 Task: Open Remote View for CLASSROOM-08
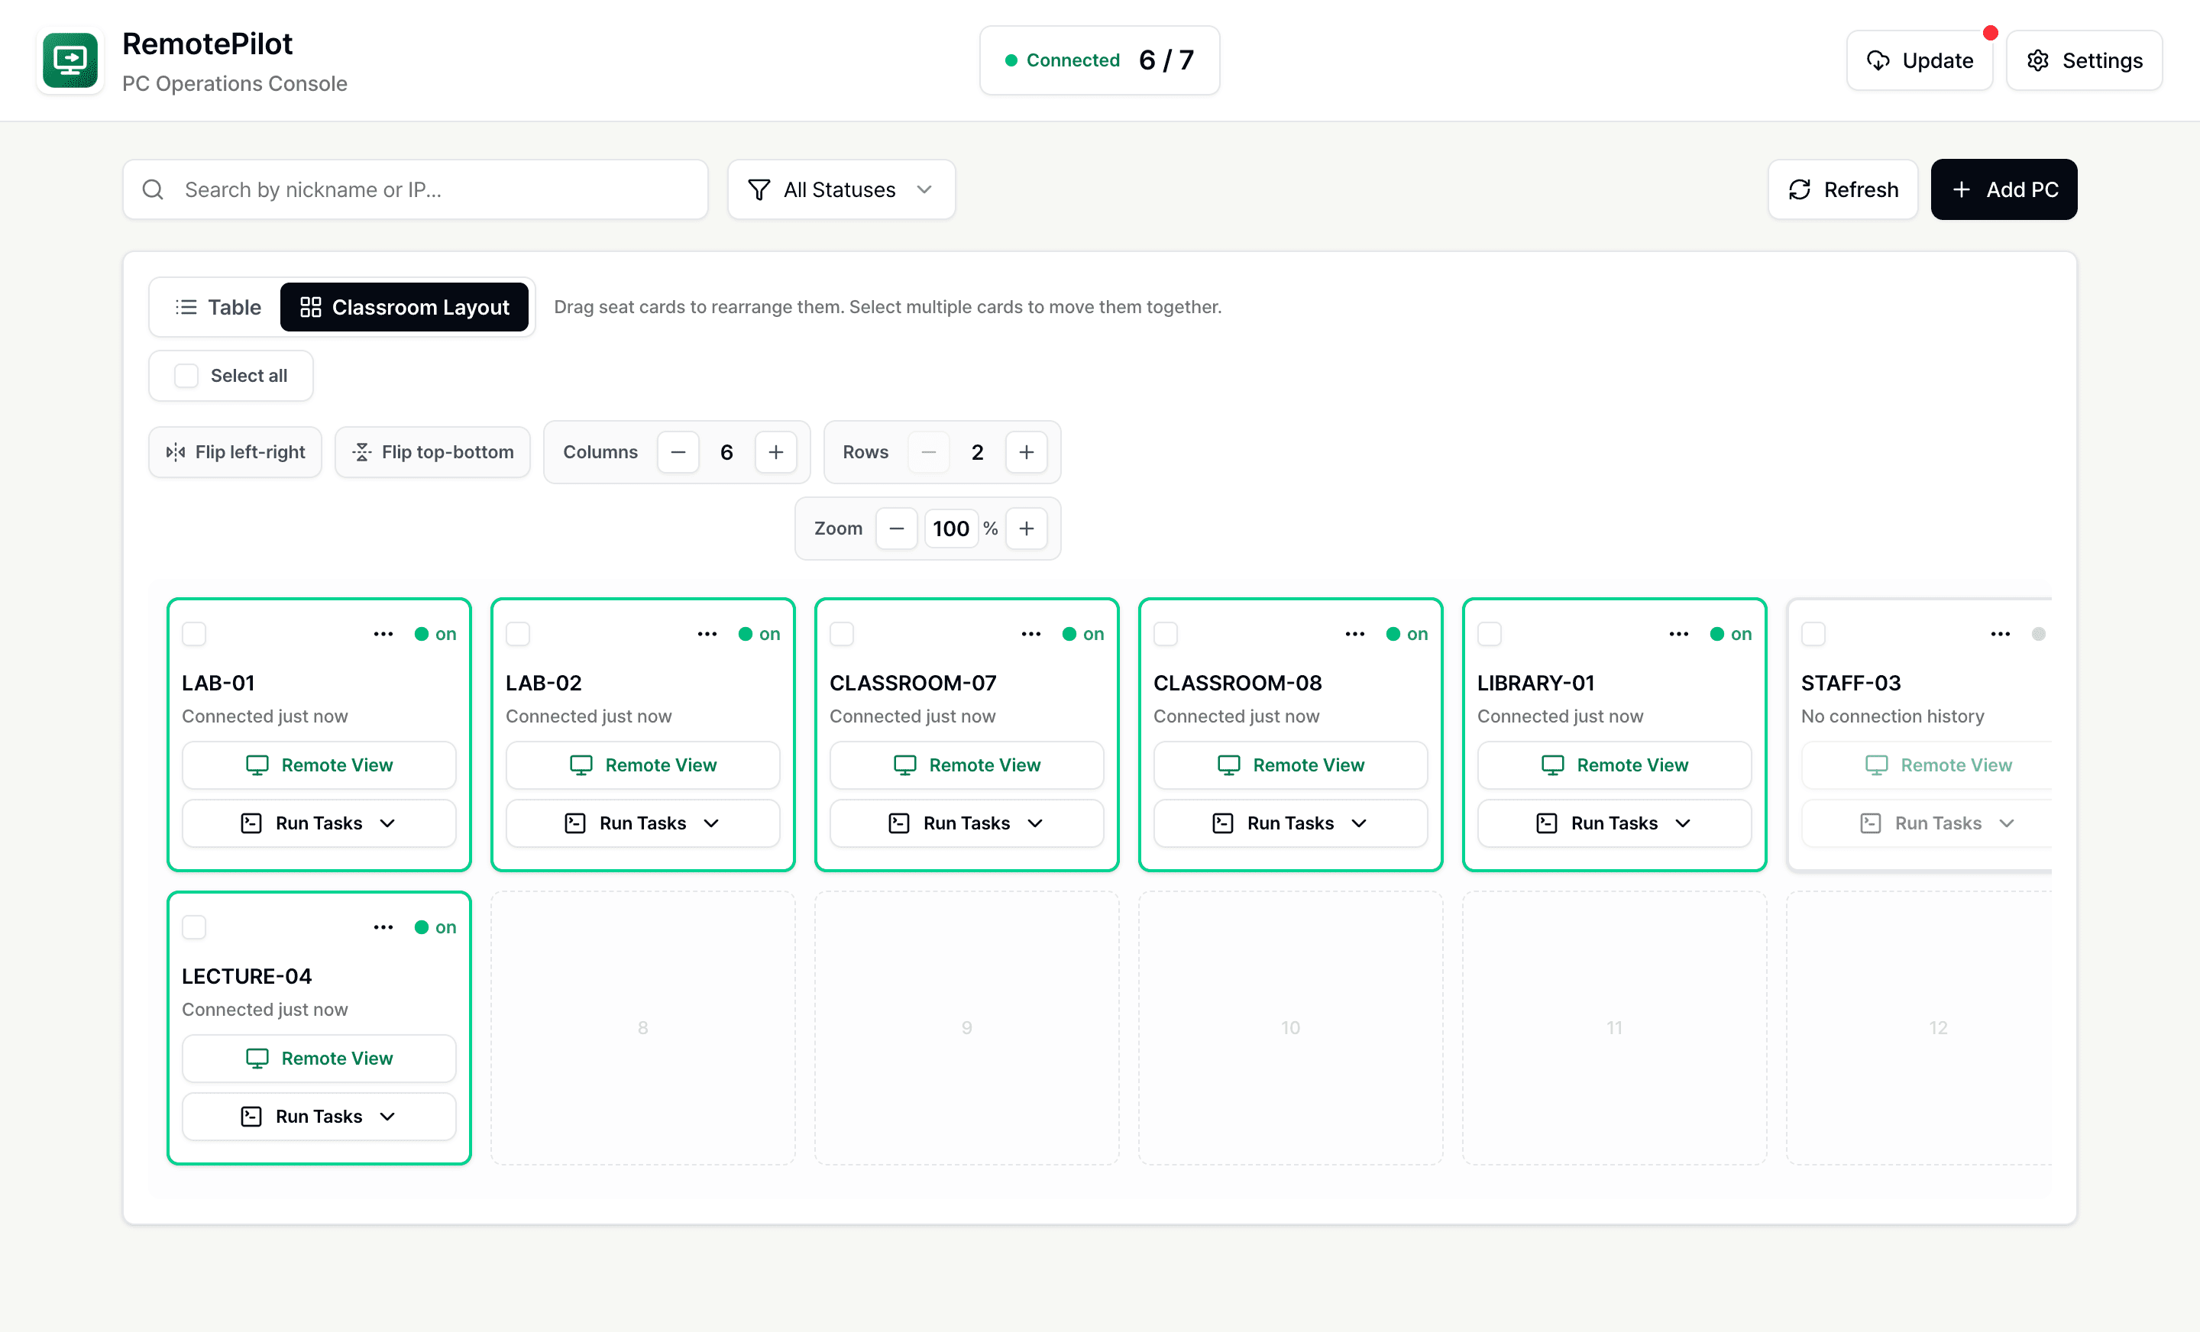click(1290, 765)
